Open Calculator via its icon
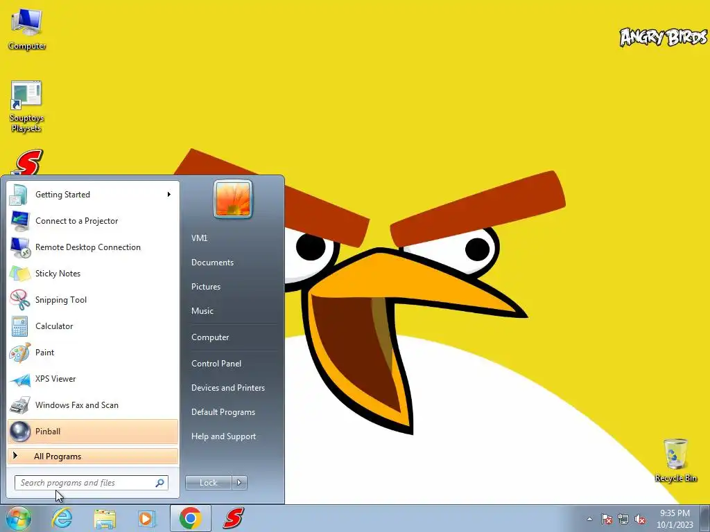Viewport: 710px width, 532px height. tap(19, 326)
